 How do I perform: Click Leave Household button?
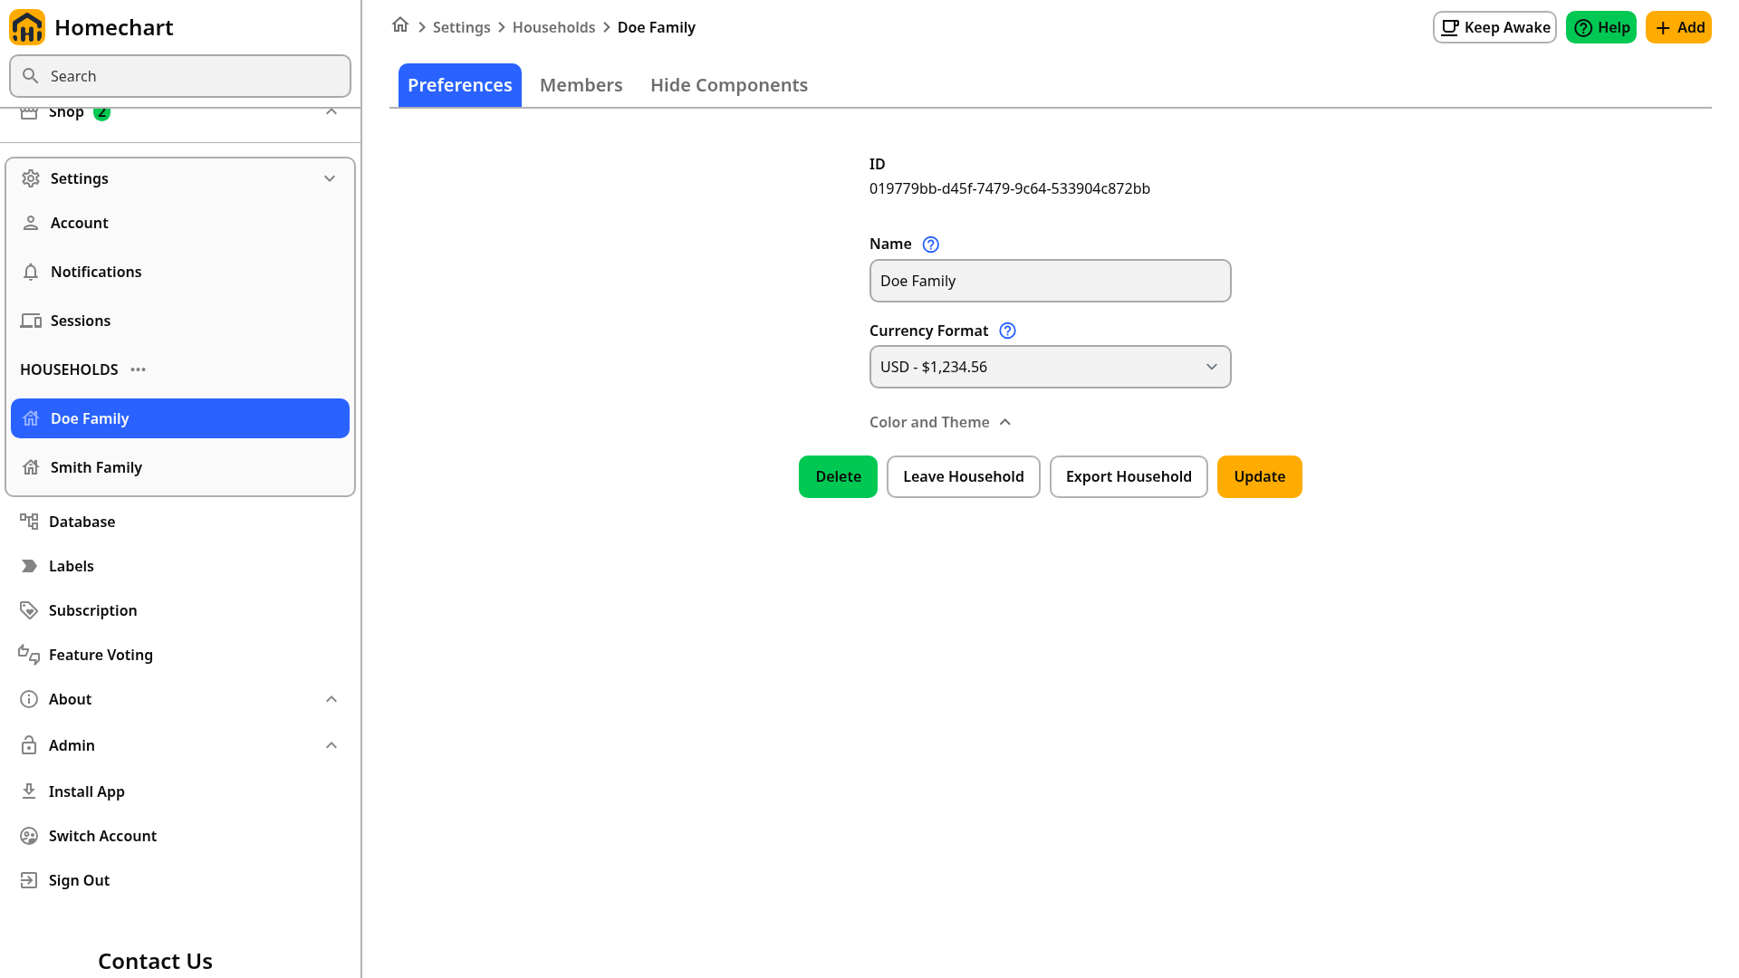pos(964,476)
